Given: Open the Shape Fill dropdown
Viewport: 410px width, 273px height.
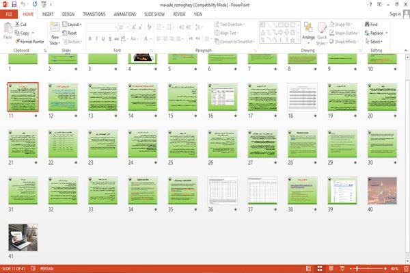Looking at the screenshot, I should [341, 25].
